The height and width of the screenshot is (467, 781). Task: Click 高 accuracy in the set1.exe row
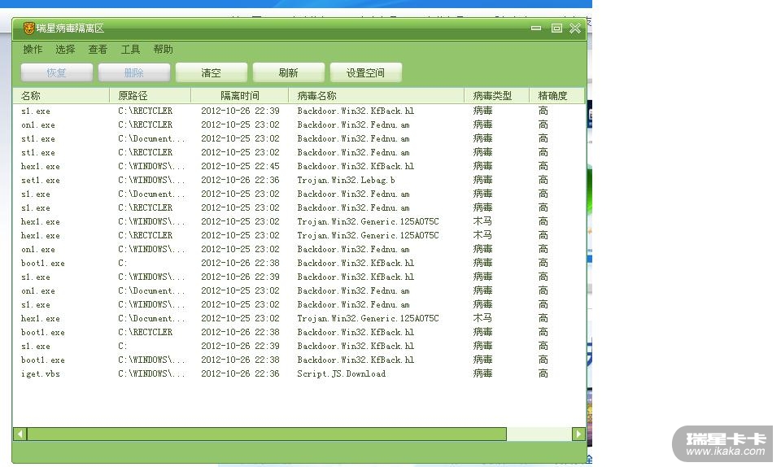coord(543,181)
